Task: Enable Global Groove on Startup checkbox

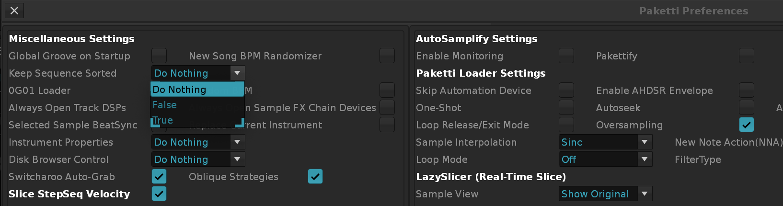Action: click(x=159, y=56)
